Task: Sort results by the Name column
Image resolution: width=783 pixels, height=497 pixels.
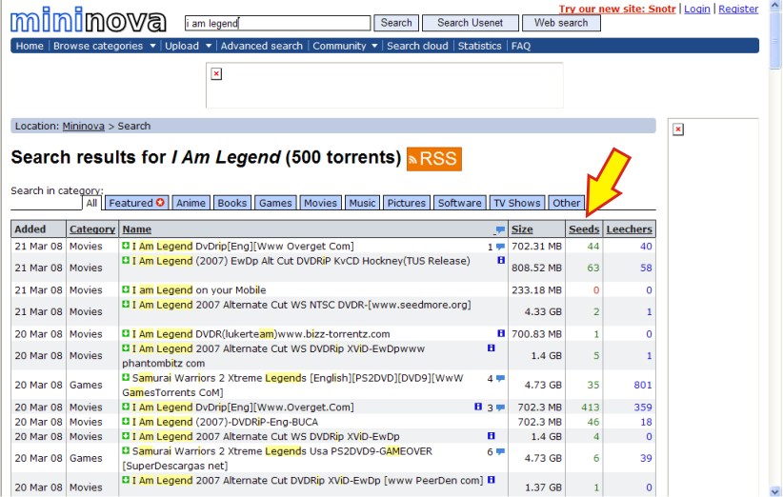Action: pyautogui.click(x=137, y=229)
